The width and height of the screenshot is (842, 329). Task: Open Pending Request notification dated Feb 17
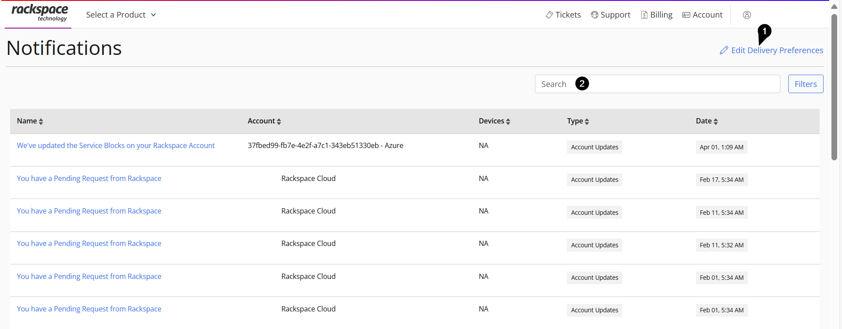[x=89, y=178]
